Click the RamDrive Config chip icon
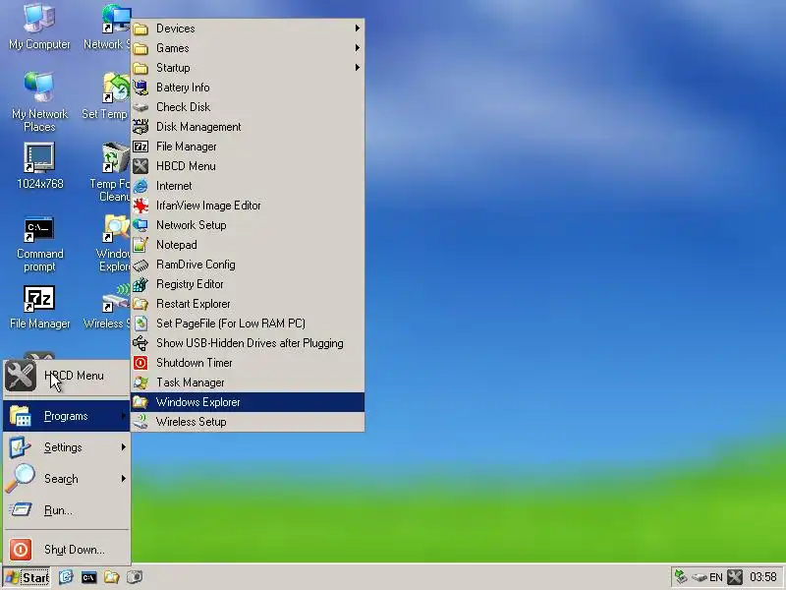The width and height of the screenshot is (786, 590). (x=140, y=265)
